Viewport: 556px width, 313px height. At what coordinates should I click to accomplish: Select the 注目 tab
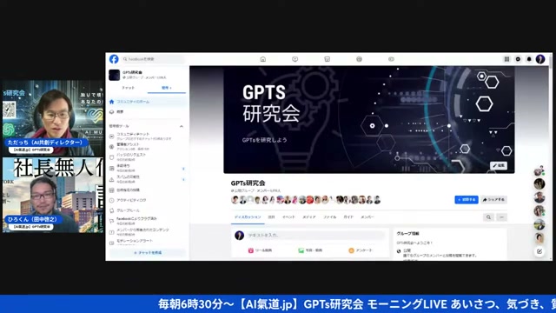(271, 216)
